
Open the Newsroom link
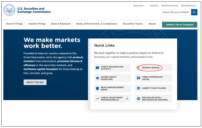point(138,6)
